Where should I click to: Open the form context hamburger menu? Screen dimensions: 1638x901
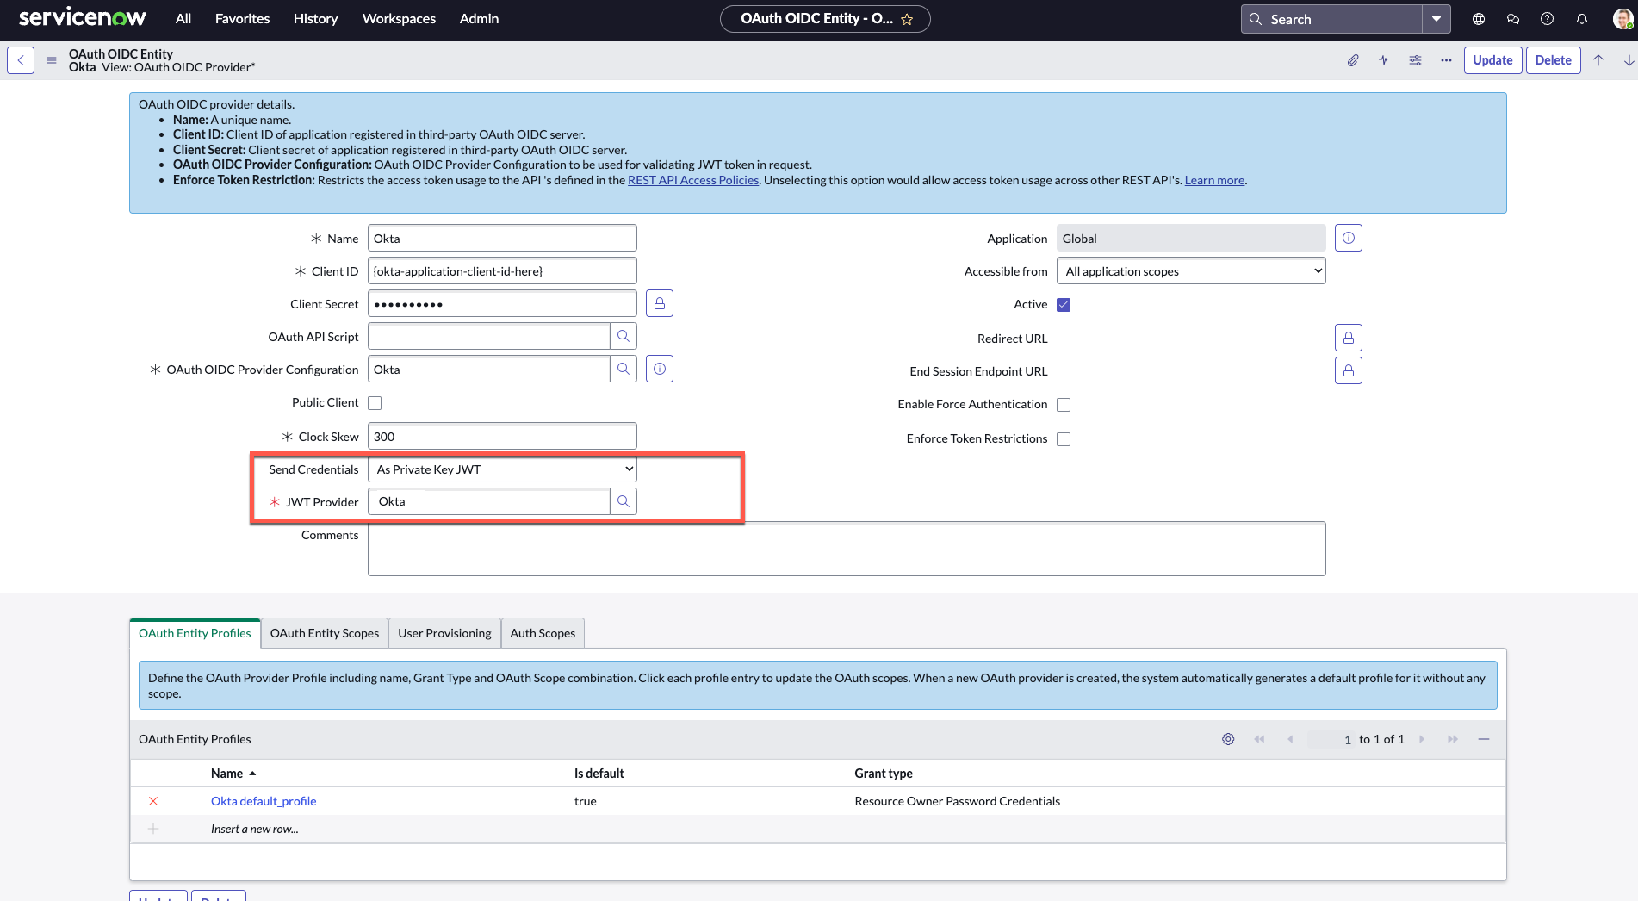tap(52, 60)
